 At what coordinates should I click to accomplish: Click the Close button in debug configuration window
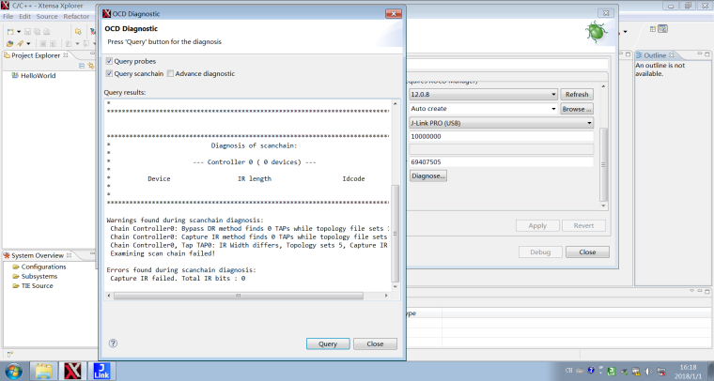pyautogui.click(x=587, y=251)
